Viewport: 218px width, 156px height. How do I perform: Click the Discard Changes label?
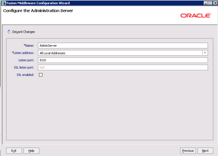coord(24,32)
